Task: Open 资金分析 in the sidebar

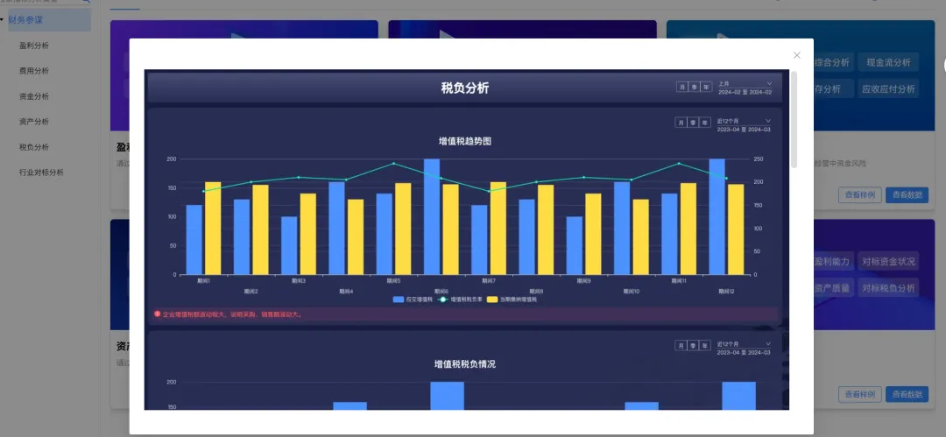Action: click(x=34, y=96)
